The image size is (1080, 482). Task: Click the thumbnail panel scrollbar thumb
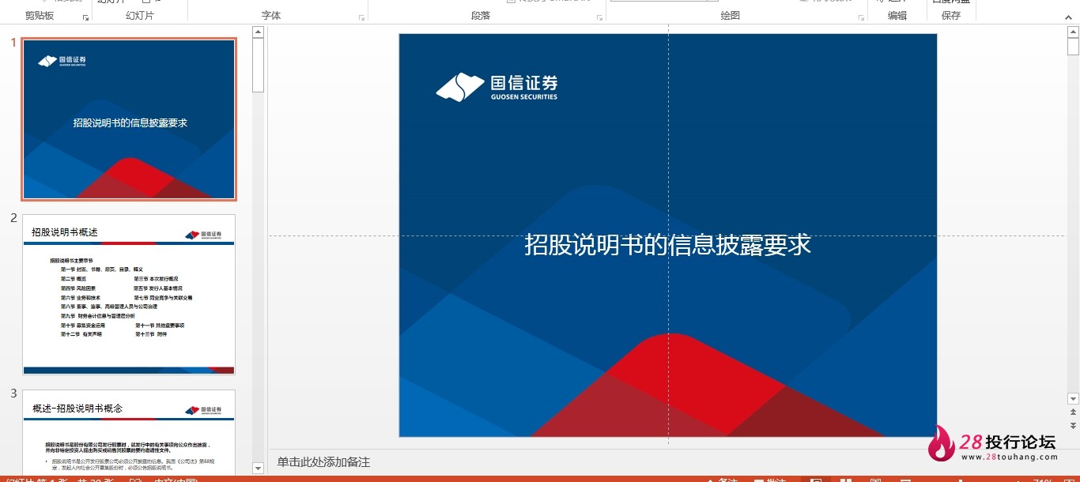(x=258, y=65)
